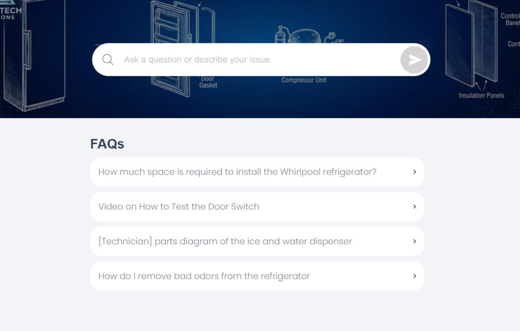Click the 'FAQs' section heading
Viewport: 520px width, 331px height.
tap(107, 144)
